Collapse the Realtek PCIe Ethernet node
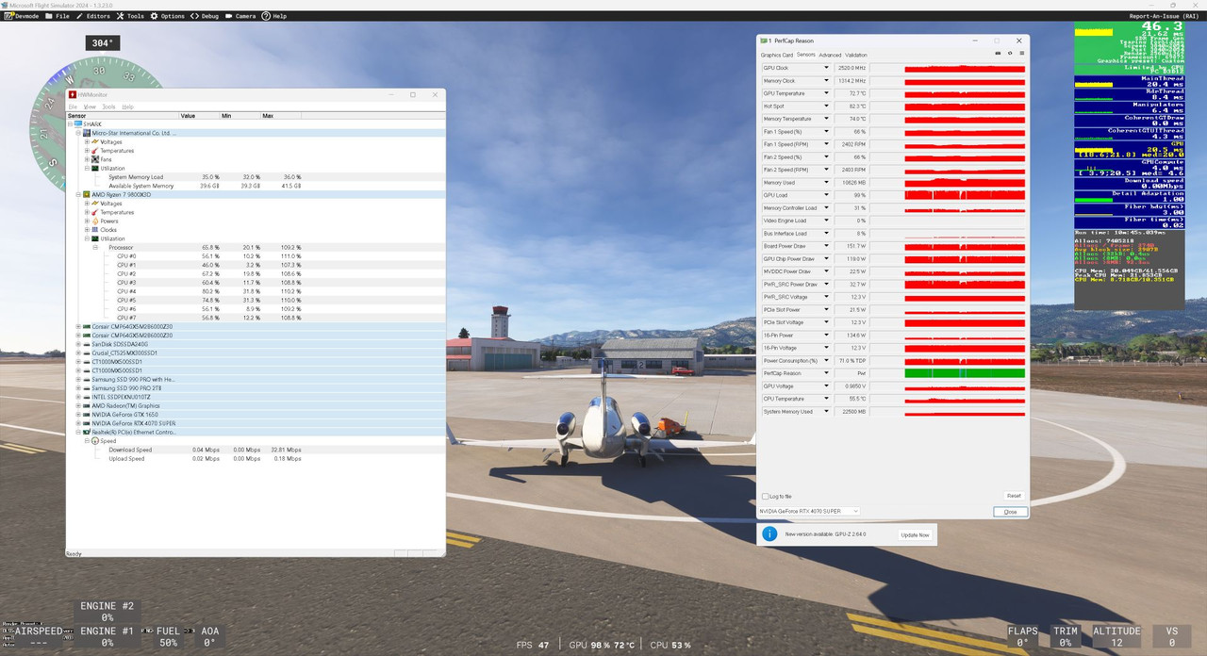 pos(78,433)
